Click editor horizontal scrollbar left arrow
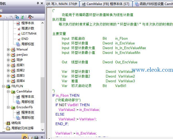Image resolution: width=173 pixels, height=139 pixels. (x=49, y=138)
